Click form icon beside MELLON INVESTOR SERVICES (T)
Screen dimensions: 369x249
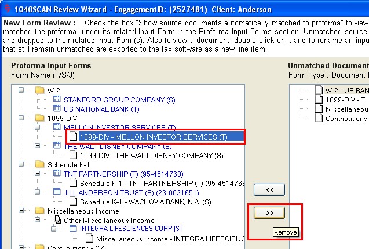click(57, 127)
